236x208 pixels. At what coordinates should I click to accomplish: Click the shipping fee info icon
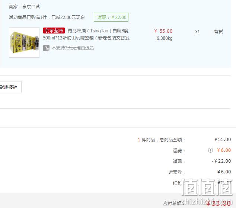[x=210, y=150]
